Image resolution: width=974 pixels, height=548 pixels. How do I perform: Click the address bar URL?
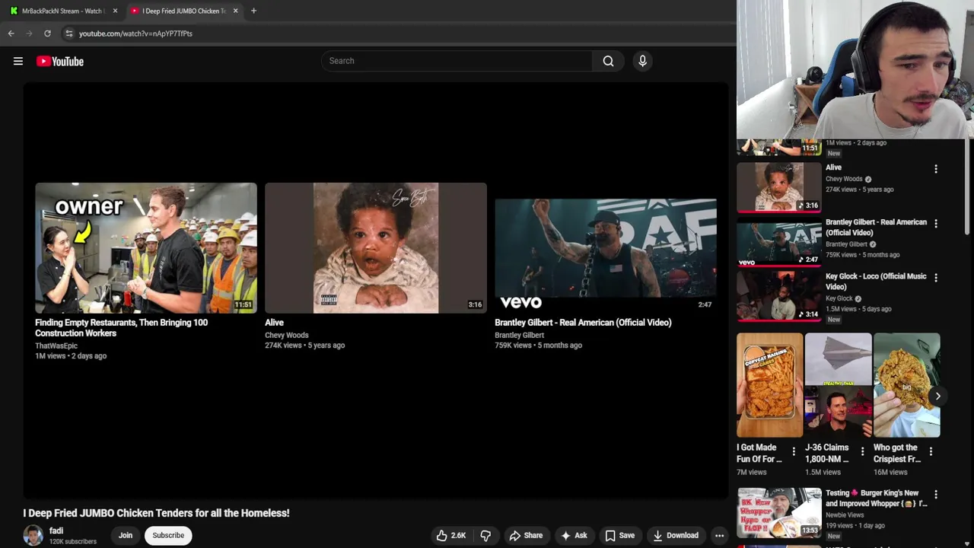pos(135,33)
